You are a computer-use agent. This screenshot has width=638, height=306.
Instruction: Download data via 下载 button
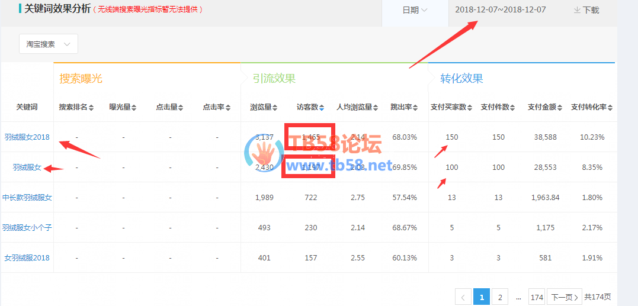(x=586, y=10)
